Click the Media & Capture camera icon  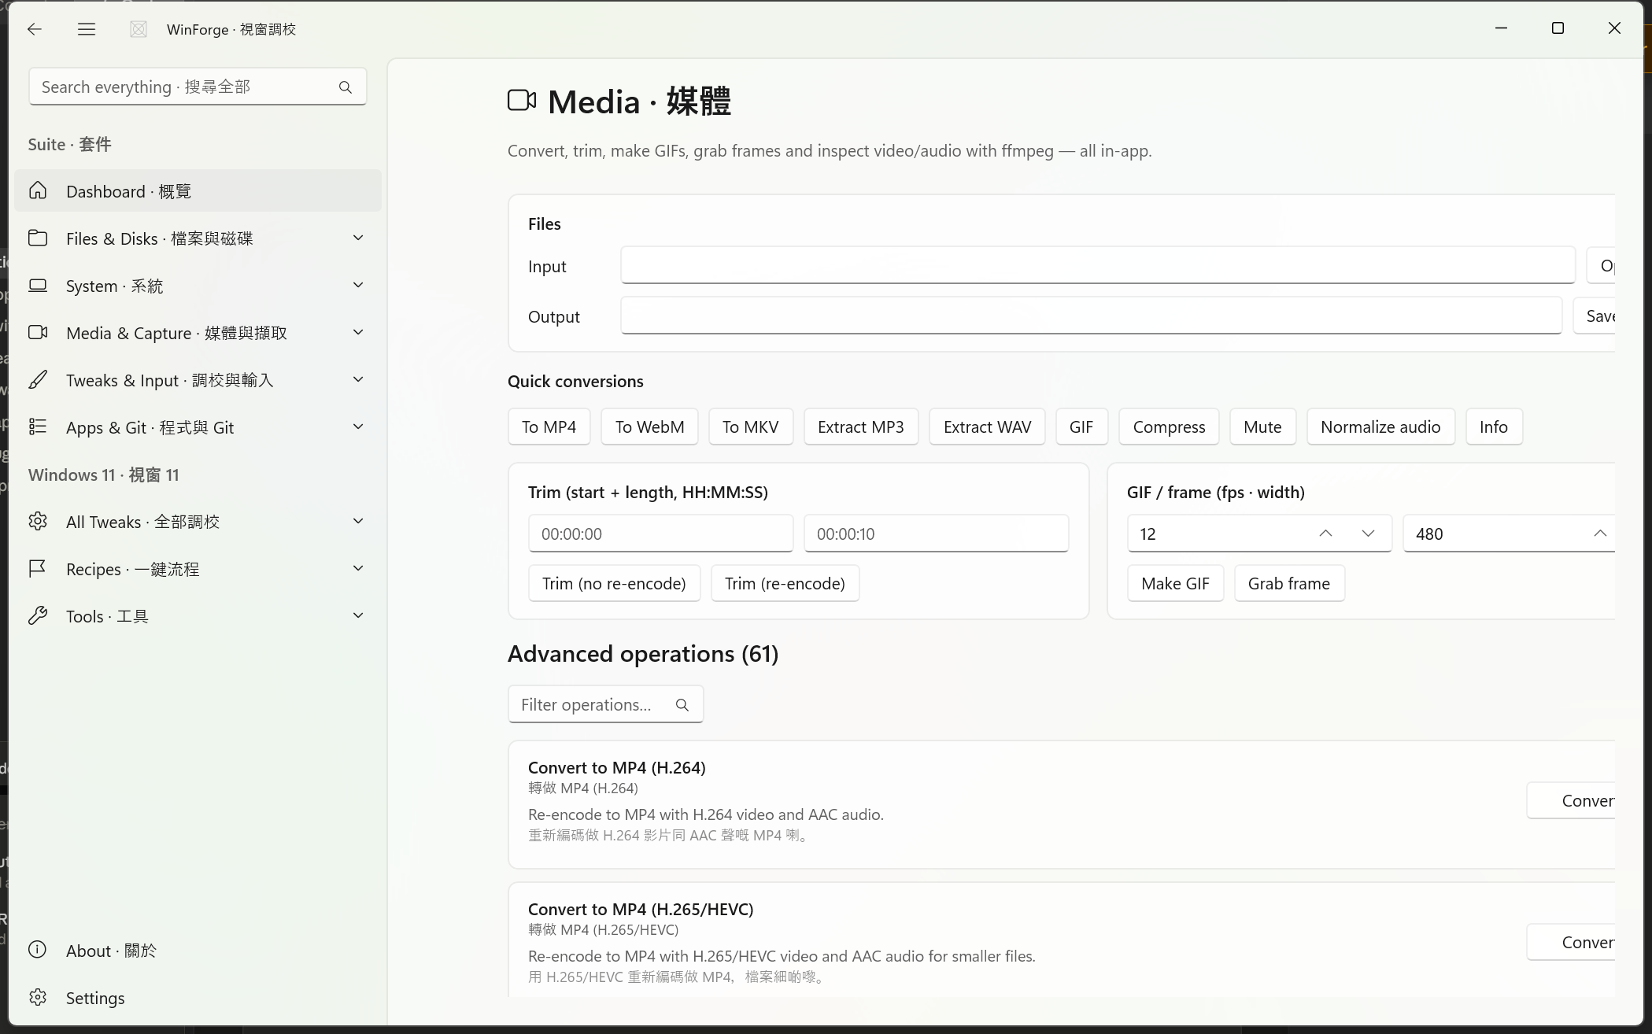point(38,332)
